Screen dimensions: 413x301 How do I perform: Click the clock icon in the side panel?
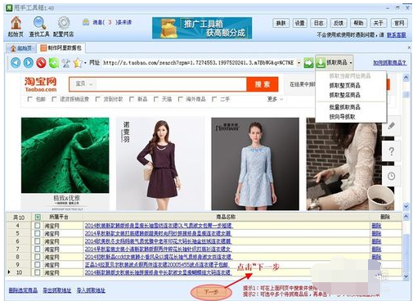[x=391, y=176]
